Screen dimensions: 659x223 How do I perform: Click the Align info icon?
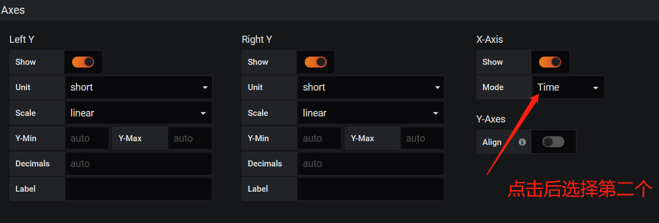[x=522, y=142]
